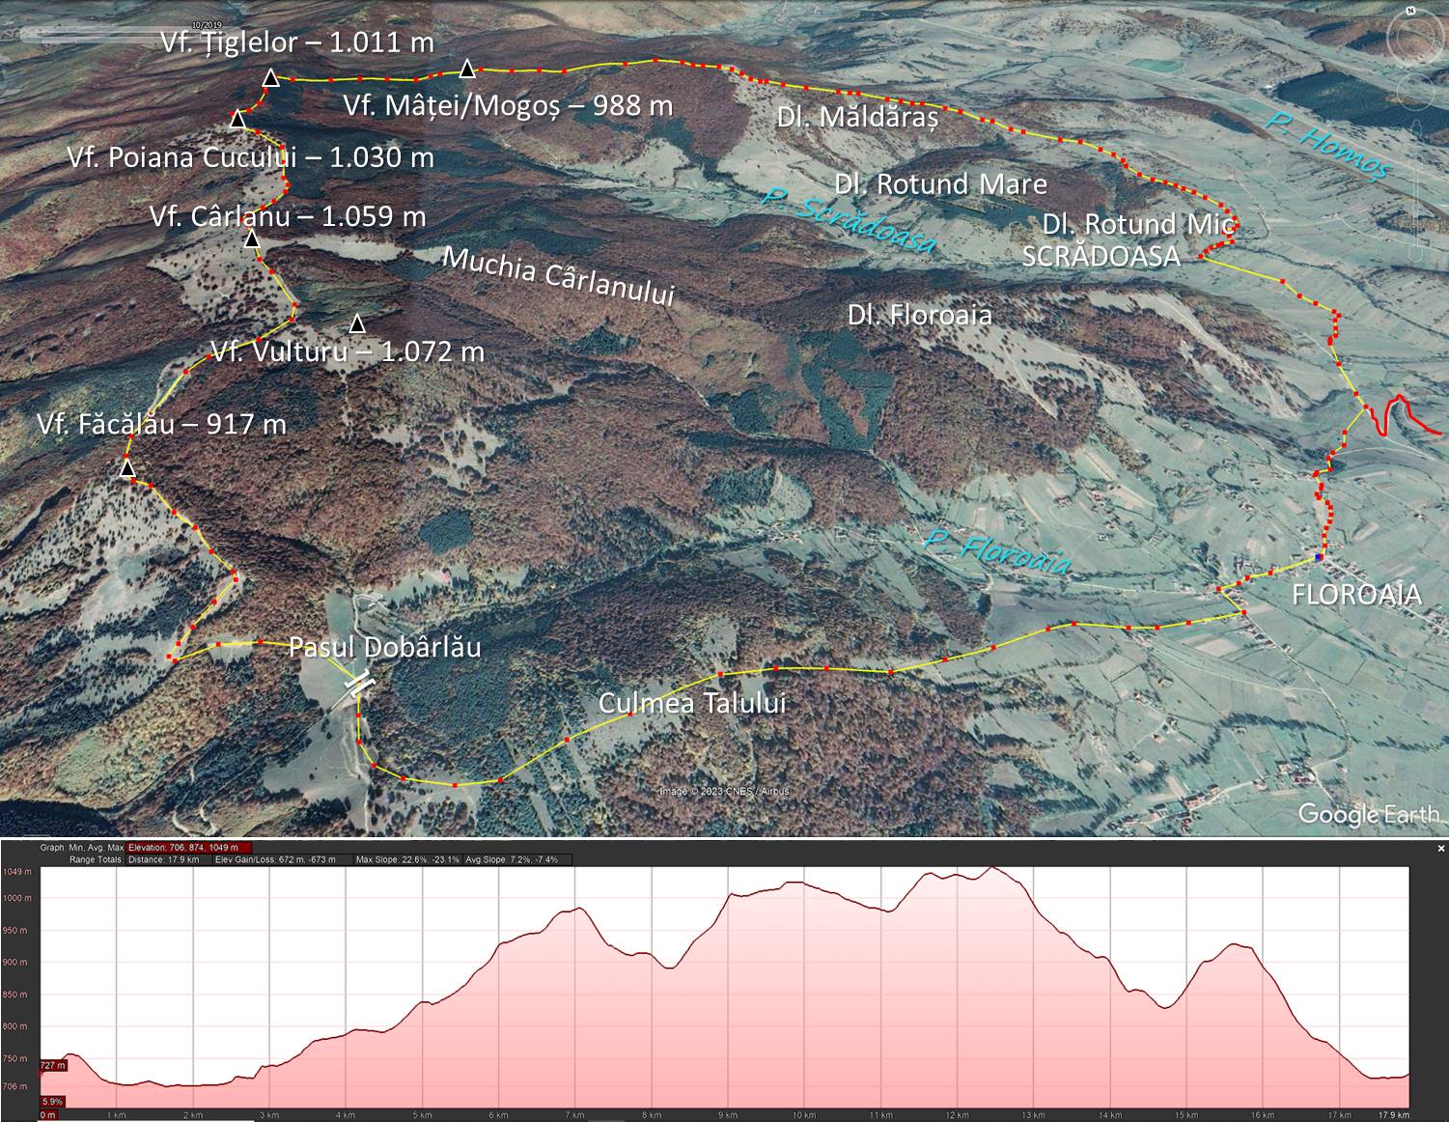
Task: Select the Vf. Poiana Cucului triangle marker
Action: click(x=237, y=120)
